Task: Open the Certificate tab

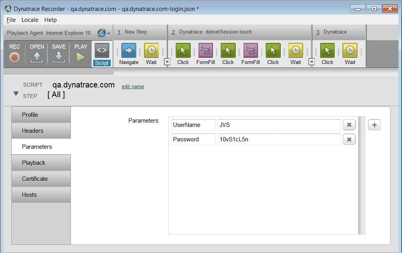Action: point(41,178)
